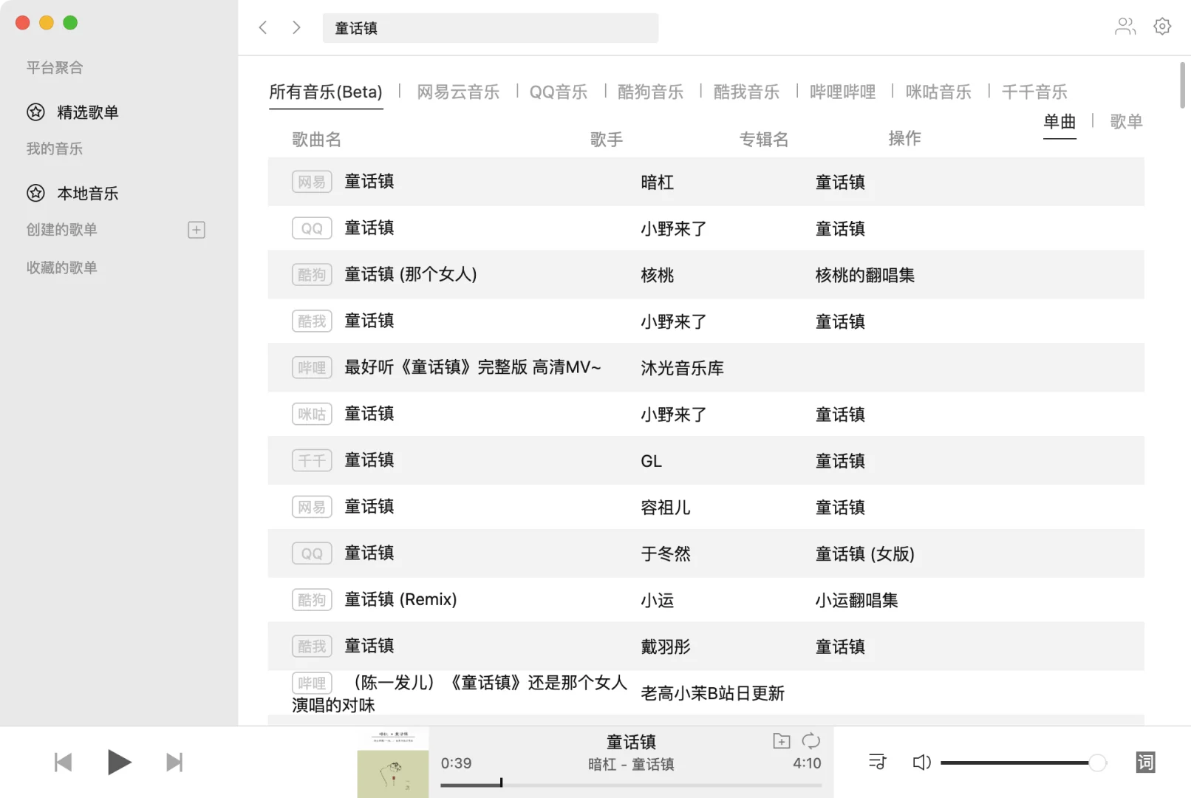
Task: Click the back navigation arrow
Action: pyautogui.click(x=263, y=27)
